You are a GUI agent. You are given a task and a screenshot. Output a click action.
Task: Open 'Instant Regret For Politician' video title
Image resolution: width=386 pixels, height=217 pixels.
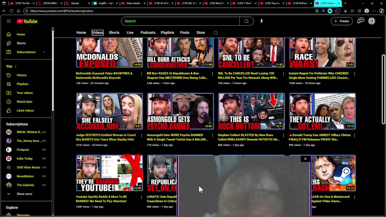(319, 75)
